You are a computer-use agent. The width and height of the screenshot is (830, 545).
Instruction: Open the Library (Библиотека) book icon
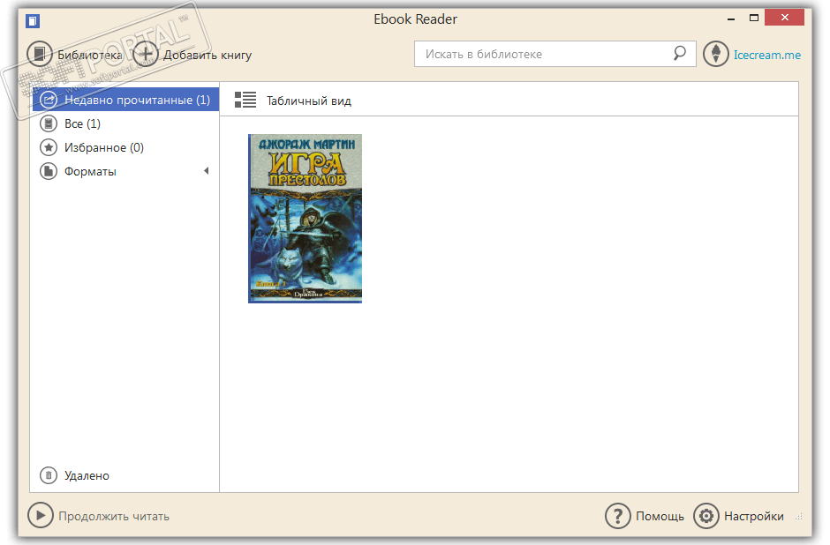[40, 54]
